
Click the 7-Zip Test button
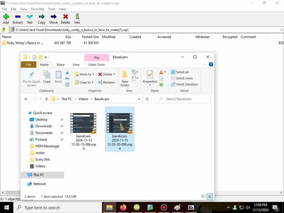(30, 19)
